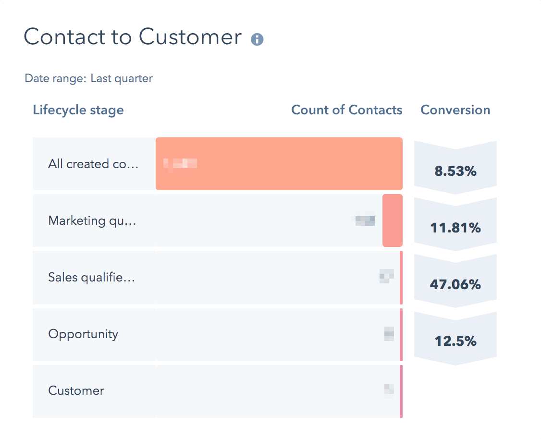Click the info icon beside Contact to Customer
This screenshot has width=541, height=439.
point(257,39)
